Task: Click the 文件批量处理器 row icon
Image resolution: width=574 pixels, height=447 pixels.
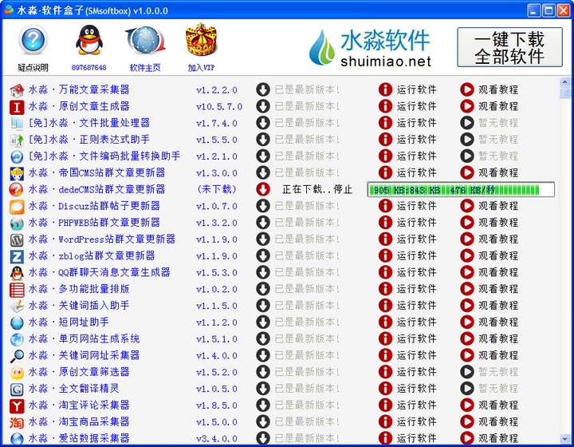Action: pyautogui.click(x=17, y=123)
